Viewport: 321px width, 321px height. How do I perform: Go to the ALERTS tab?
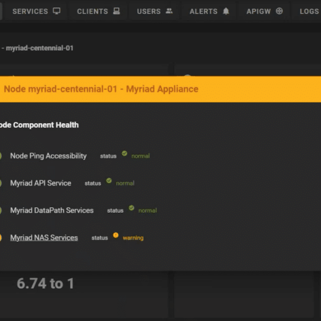pos(209,11)
